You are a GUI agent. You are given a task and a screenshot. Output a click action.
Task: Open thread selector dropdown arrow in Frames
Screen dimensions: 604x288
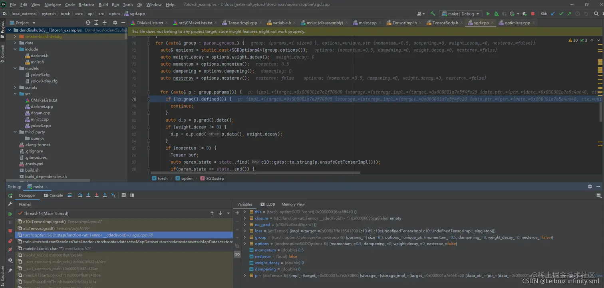(x=228, y=213)
